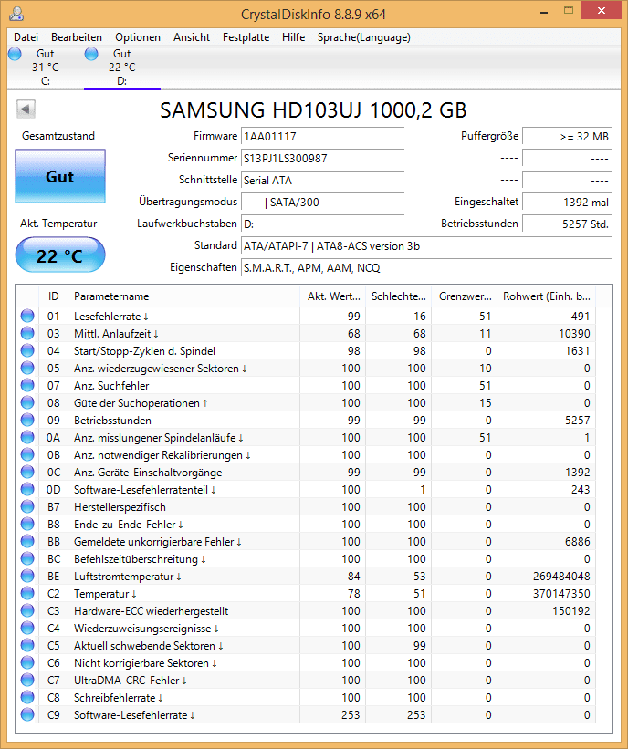628x749 pixels.
Task: Click status icon for Luftstromtemperatur row
Action: click(x=27, y=577)
